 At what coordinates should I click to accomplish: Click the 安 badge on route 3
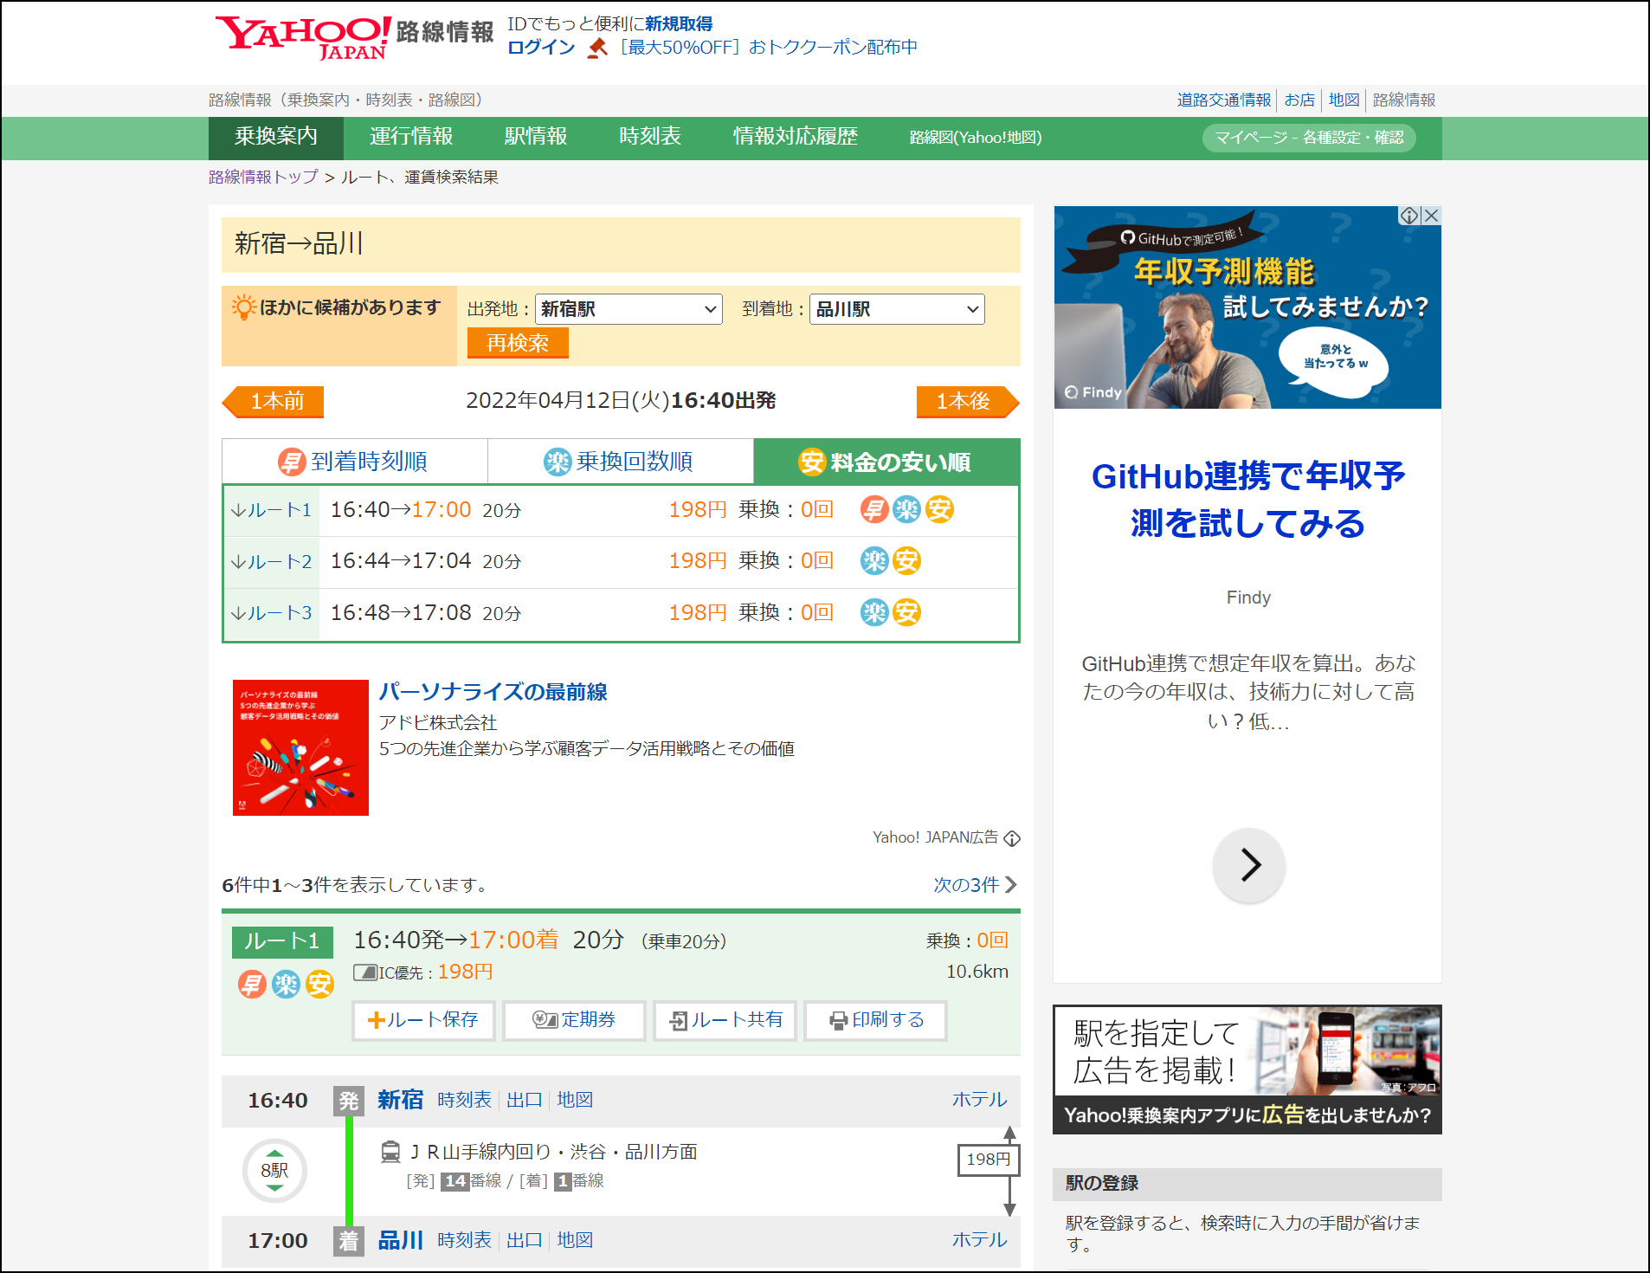pyautogui.click(x=908, y=612)
